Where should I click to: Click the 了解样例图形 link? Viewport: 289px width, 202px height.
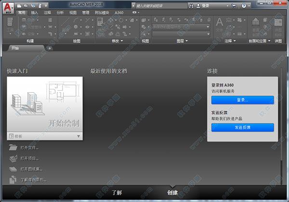pyautogui.click(x=33, y=180)
